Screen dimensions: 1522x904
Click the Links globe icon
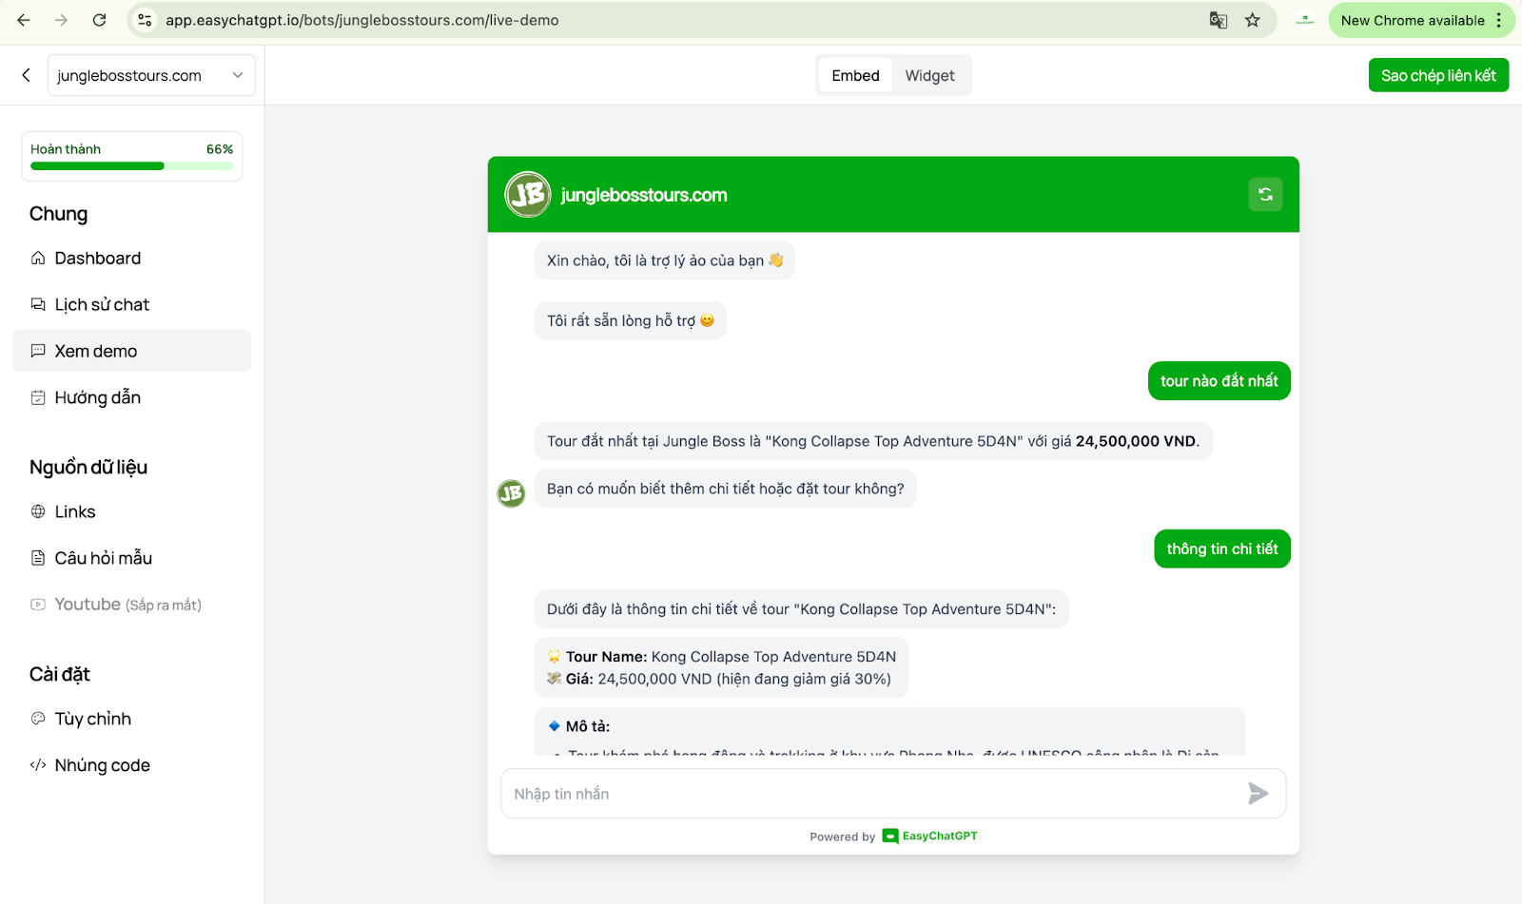pyautogui.click(x=38, y=511)
